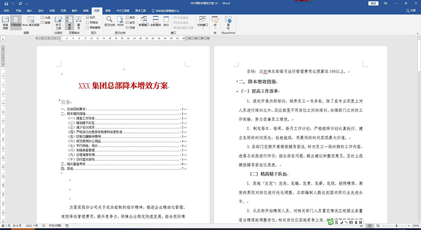Image resolution: width=421 pixels, height=230 pixels.
Task: Switch to the Home tab (开始)
Action: tap(18, 11)
